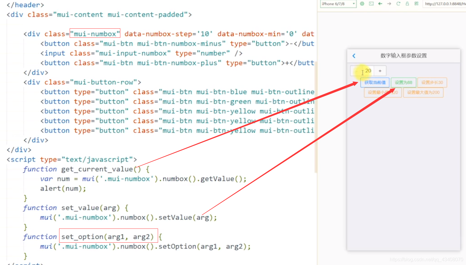Click the 获取当前值 button
466x265 pixels.
tap(375, 82)
